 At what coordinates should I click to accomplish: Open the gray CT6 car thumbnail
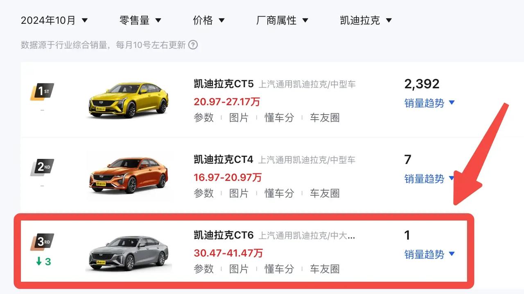[x=129, y=252]
